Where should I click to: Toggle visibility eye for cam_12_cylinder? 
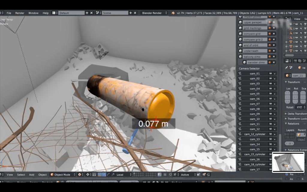270,134
